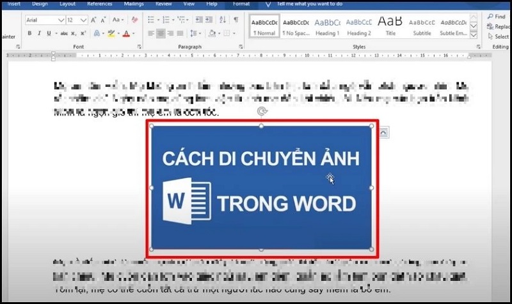Screen dimensions: 512x304
Task: Open the Change Case Aa dropdown
Action: pos(118,20)
